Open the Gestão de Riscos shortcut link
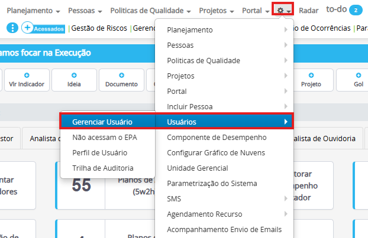This screenshot has height=238, width=368. click(99, 28)
